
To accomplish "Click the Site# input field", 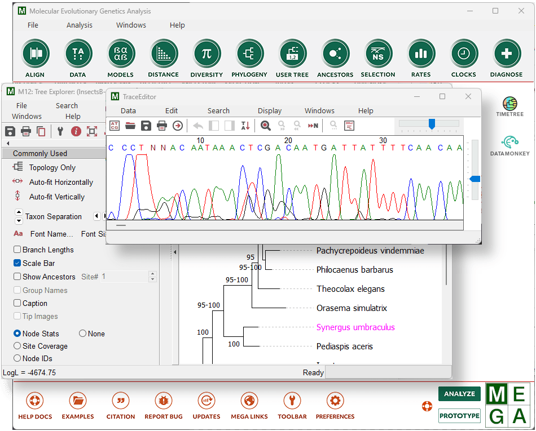I will [x=125, y=277].
